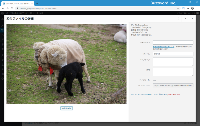Open Chrome three-dot menu
Viewport: 200px width, 126px height.
point(197,8)
